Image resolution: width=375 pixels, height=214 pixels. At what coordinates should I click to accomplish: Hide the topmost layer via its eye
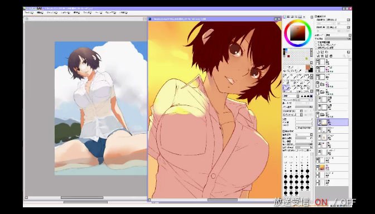click(x=318, y=60)
